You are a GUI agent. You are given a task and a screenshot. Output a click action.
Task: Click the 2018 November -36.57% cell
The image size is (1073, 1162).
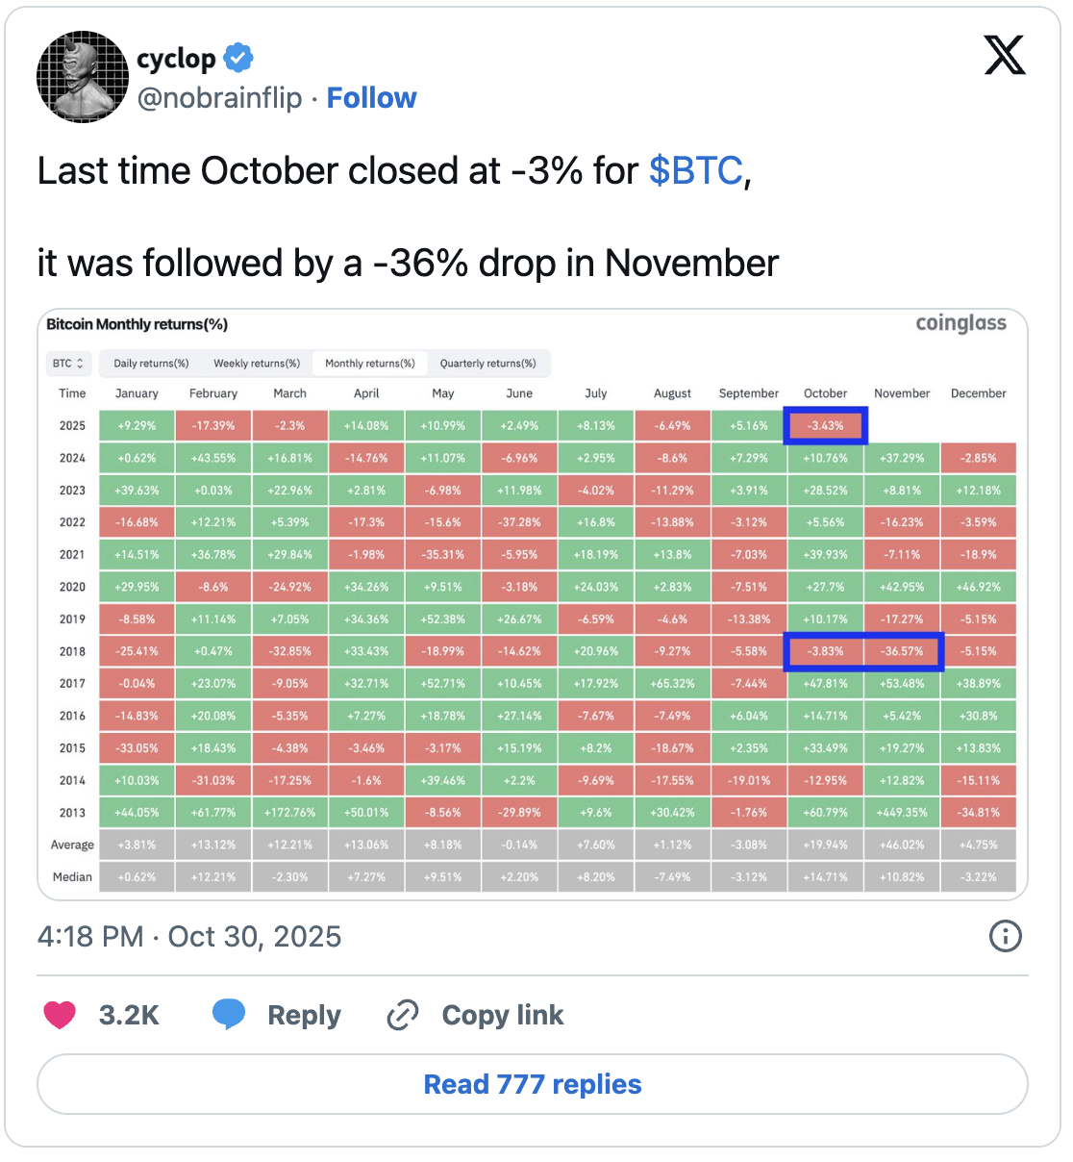(x=902, y=651)
